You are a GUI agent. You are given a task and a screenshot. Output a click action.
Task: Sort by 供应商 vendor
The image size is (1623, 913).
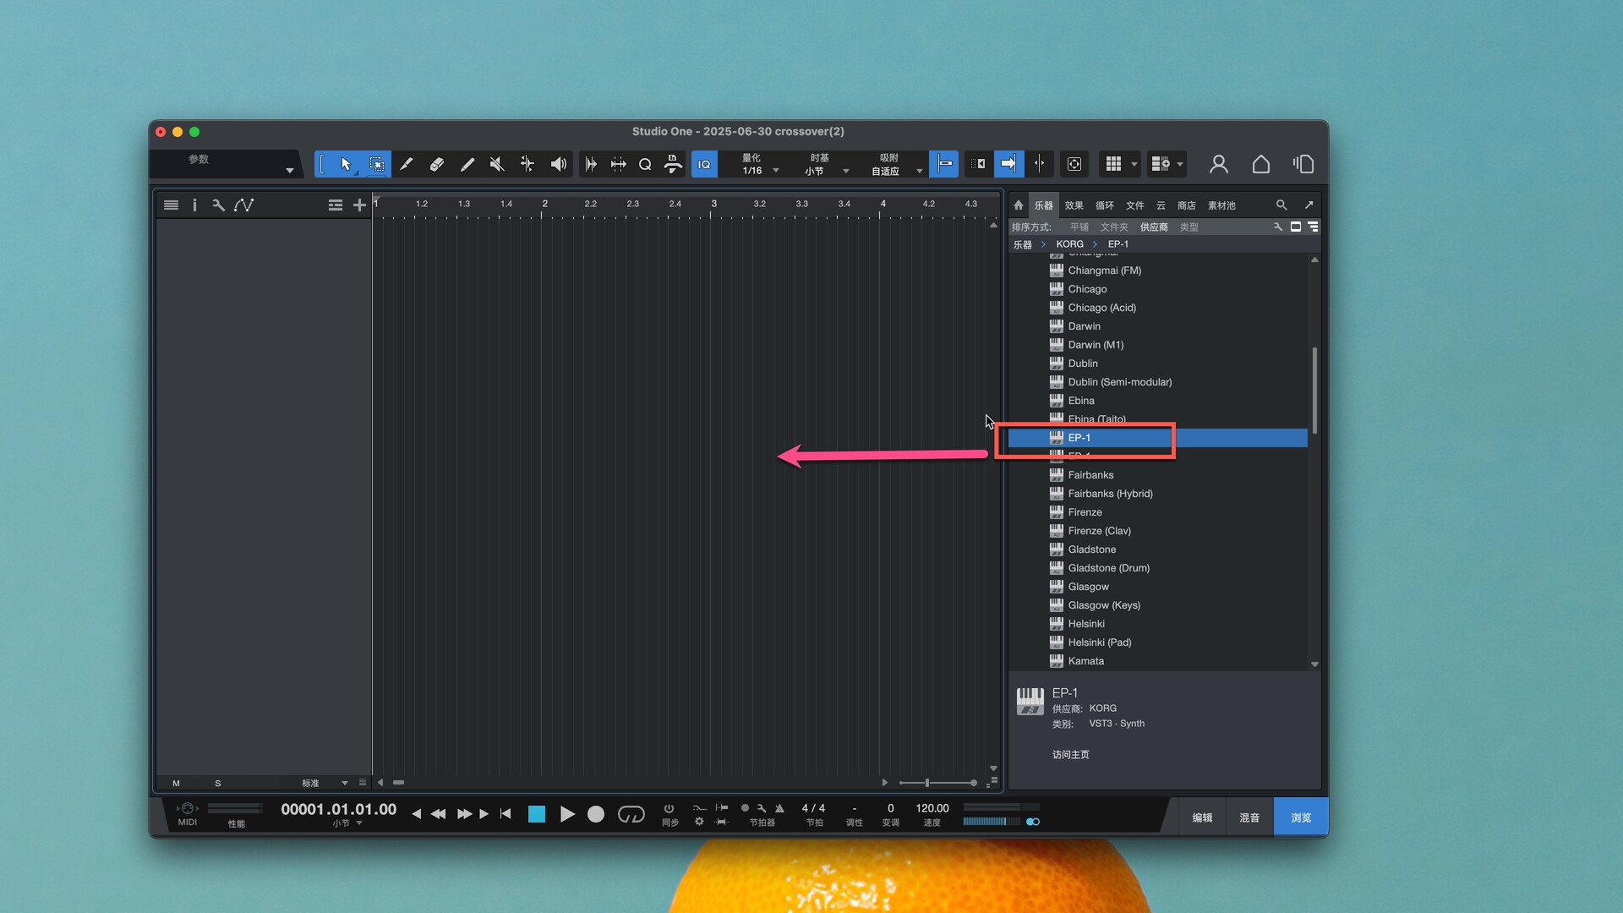pyautogui.click(x=1154, y=227)
